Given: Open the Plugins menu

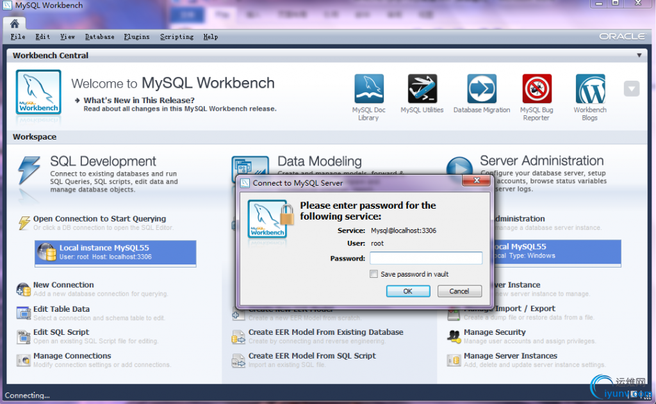Looking at the screenshot, I should (136, 36).
